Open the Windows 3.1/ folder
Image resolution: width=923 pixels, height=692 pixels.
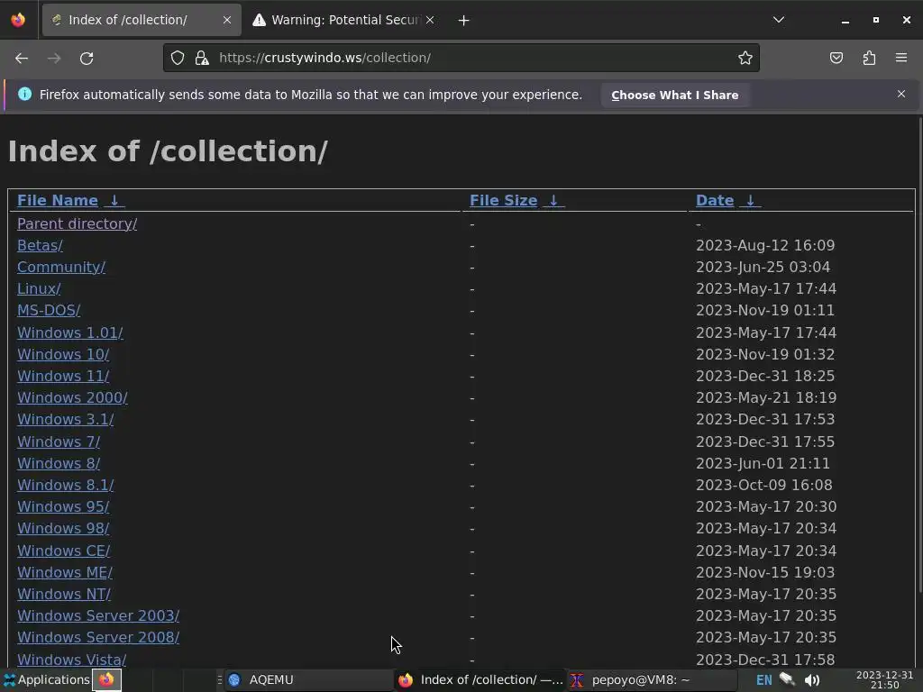point(65,420)
